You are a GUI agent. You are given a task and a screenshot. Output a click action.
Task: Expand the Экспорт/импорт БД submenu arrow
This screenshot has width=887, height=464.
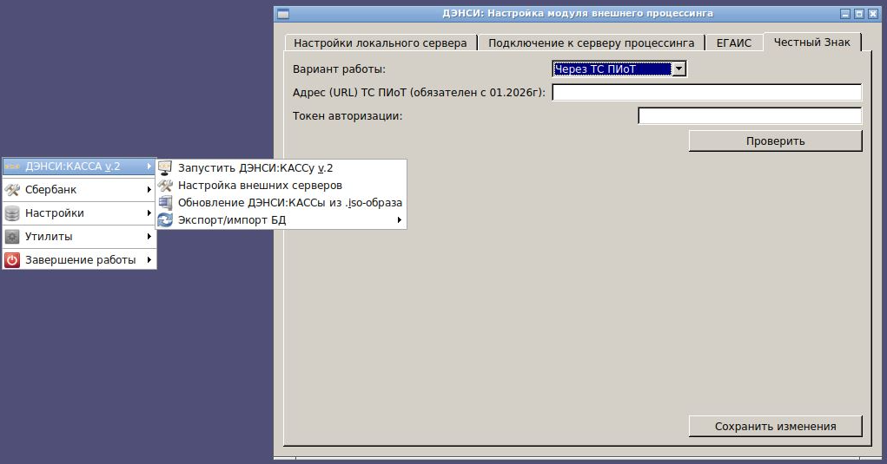[x=400, y=220]
